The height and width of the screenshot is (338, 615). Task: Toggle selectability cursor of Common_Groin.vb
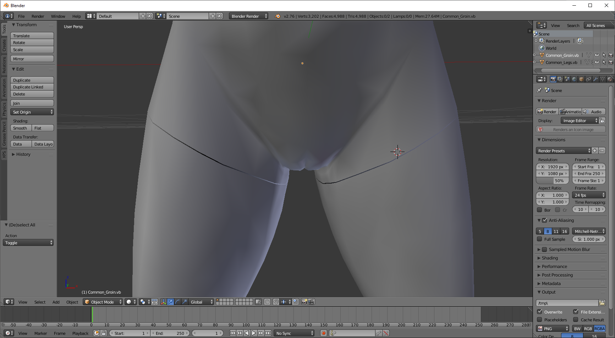604,55
